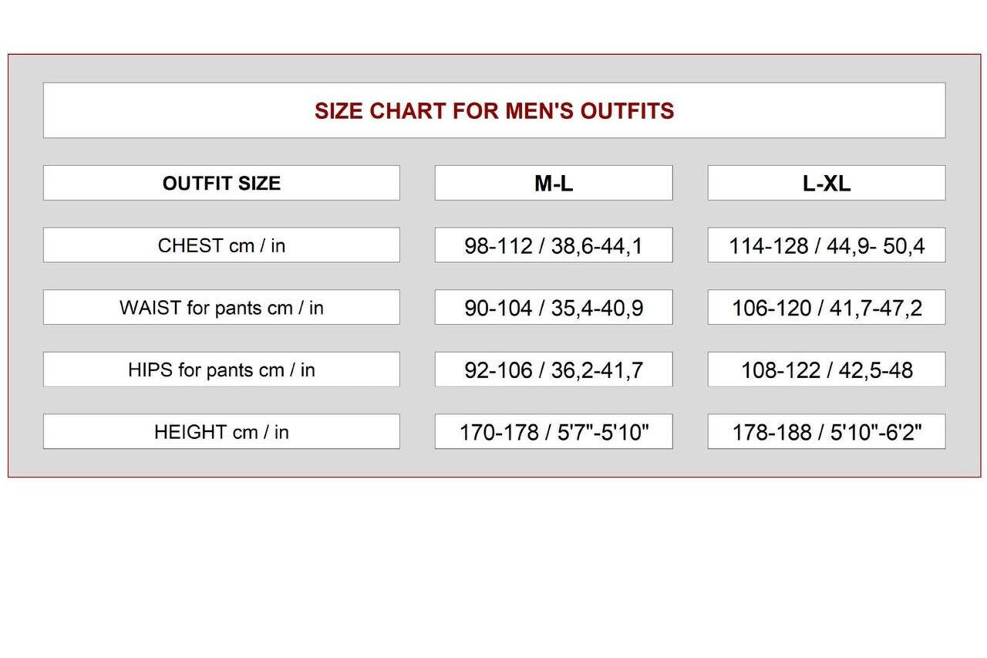987x658 pixels.
Task: Click the SIZE CHART FOR MEN'S OUTFITS title
Action: [494, 111]
